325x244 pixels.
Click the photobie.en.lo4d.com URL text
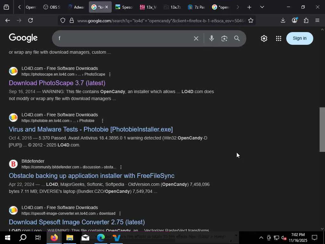click(45, 121)
